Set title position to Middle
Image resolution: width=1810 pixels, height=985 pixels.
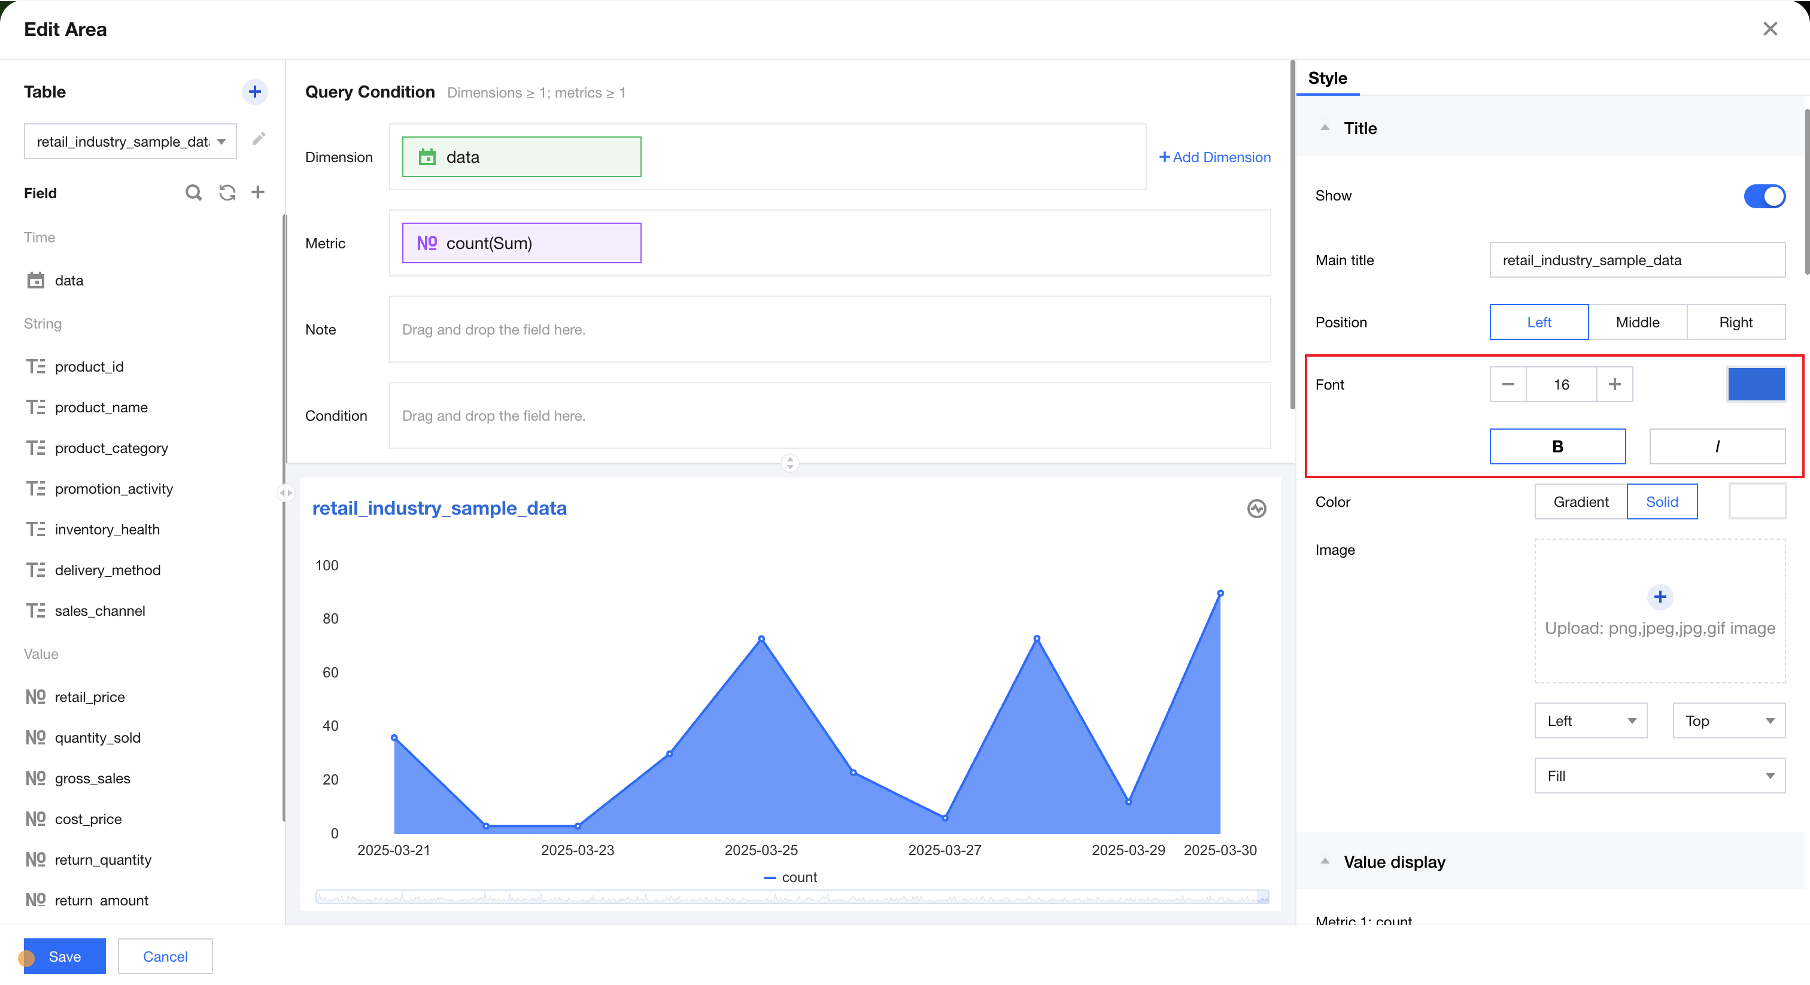[1637, 323]
